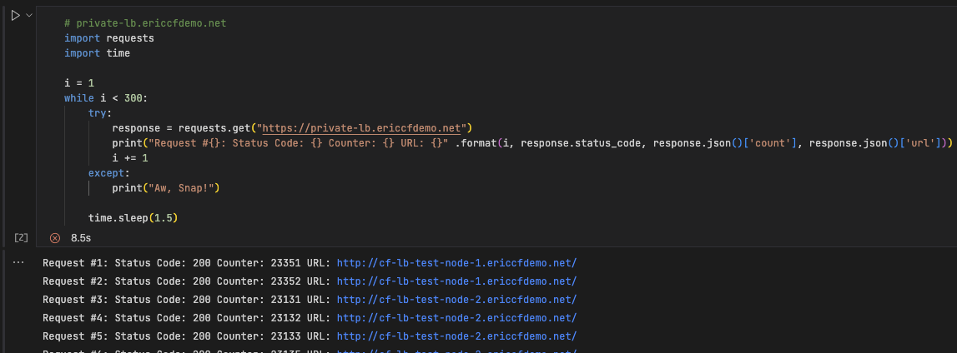
Task: Click the 8.5s execution time label
Action: 81,237
